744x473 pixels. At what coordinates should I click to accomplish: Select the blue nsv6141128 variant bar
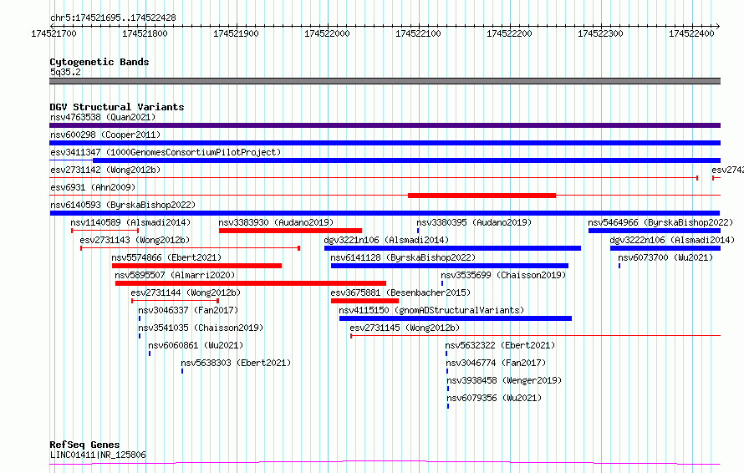[450, 266]
